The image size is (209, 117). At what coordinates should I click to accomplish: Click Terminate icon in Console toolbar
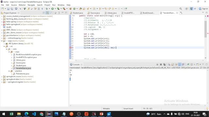pyautogui.click(x=157, y=64)
